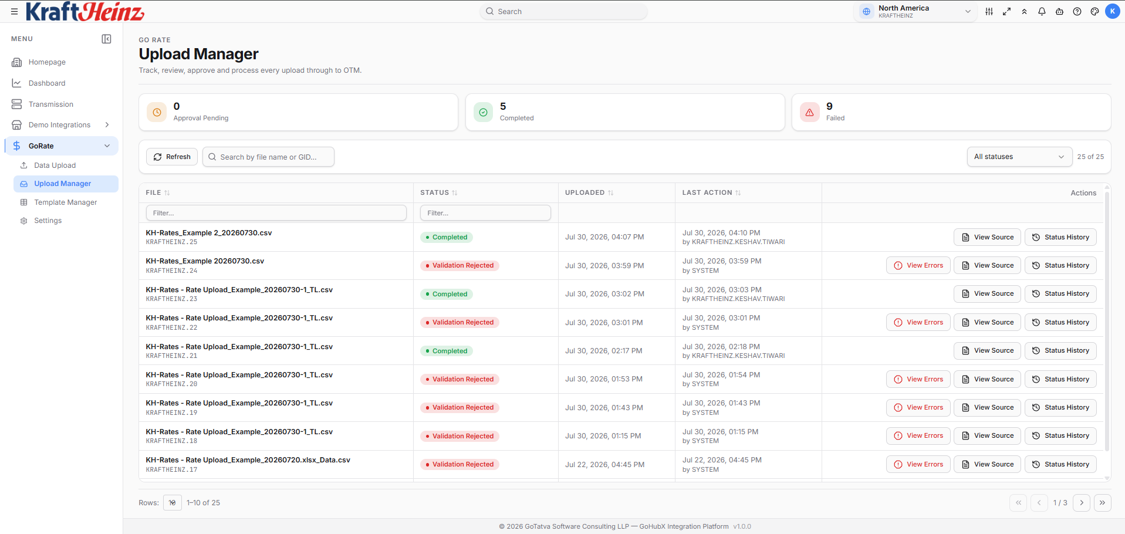The width and height of the screenshot is (1125, 534).
Task: View Errors for KRAFTHEINZ.18 upload
Action: pos(918,436)
